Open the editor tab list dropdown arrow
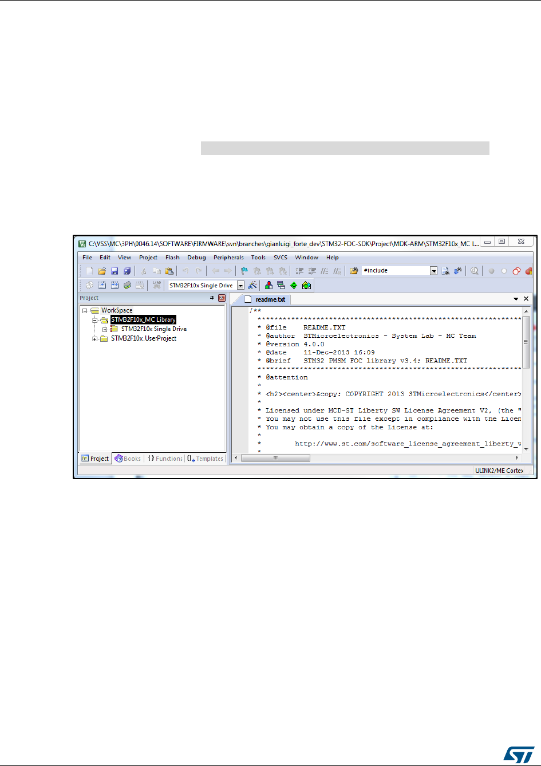This screenshot has width=541, height=766. pos(516,299)
